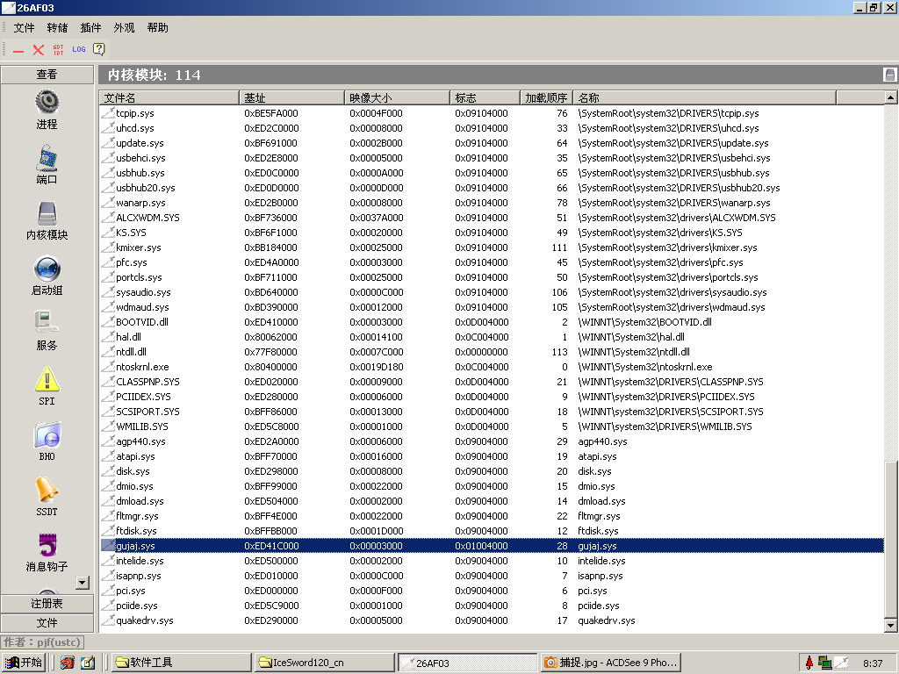899x674 pixels.
Task: Click the help question mark toolbar icon
Action: click(x=99, y=50)
